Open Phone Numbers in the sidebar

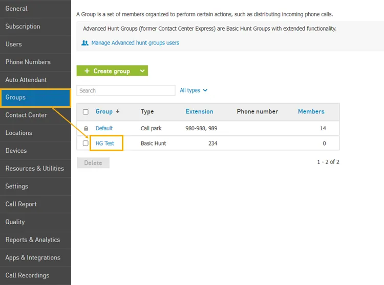[35, 62]
